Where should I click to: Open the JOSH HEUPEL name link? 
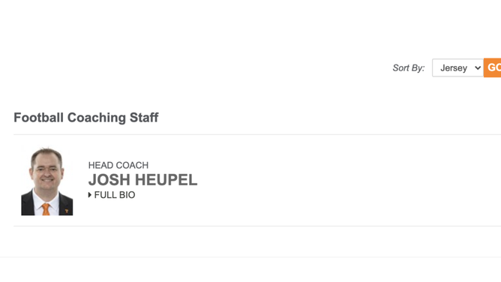(142, 180)
